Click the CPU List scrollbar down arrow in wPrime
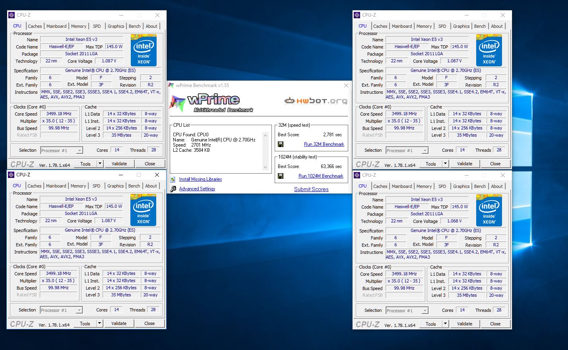 (x=266, y=168)
